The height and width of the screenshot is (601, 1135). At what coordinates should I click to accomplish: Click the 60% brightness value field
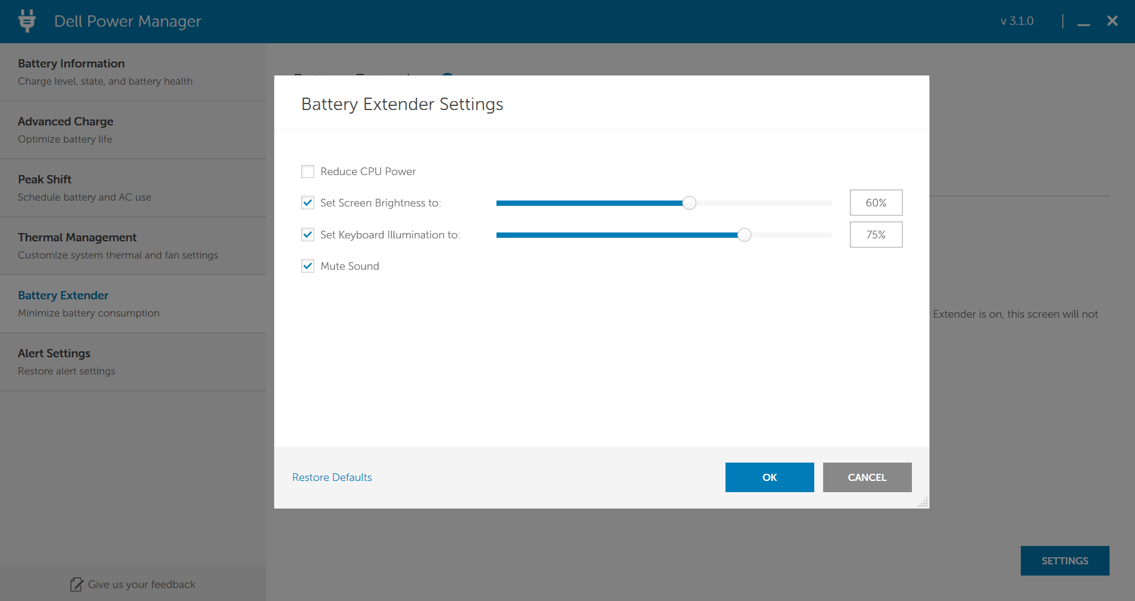pyautogui.click(x=876, y=203)
